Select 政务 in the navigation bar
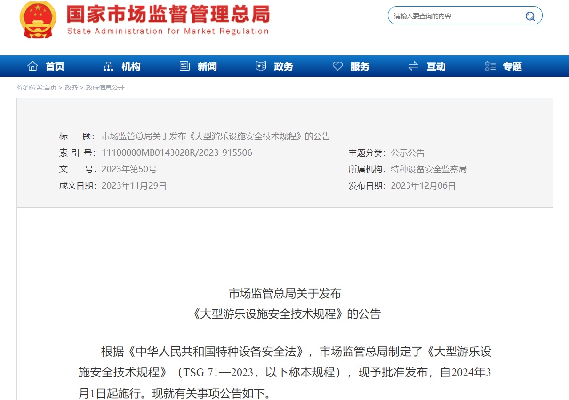569x400 pixels. [x=283, y=66]
